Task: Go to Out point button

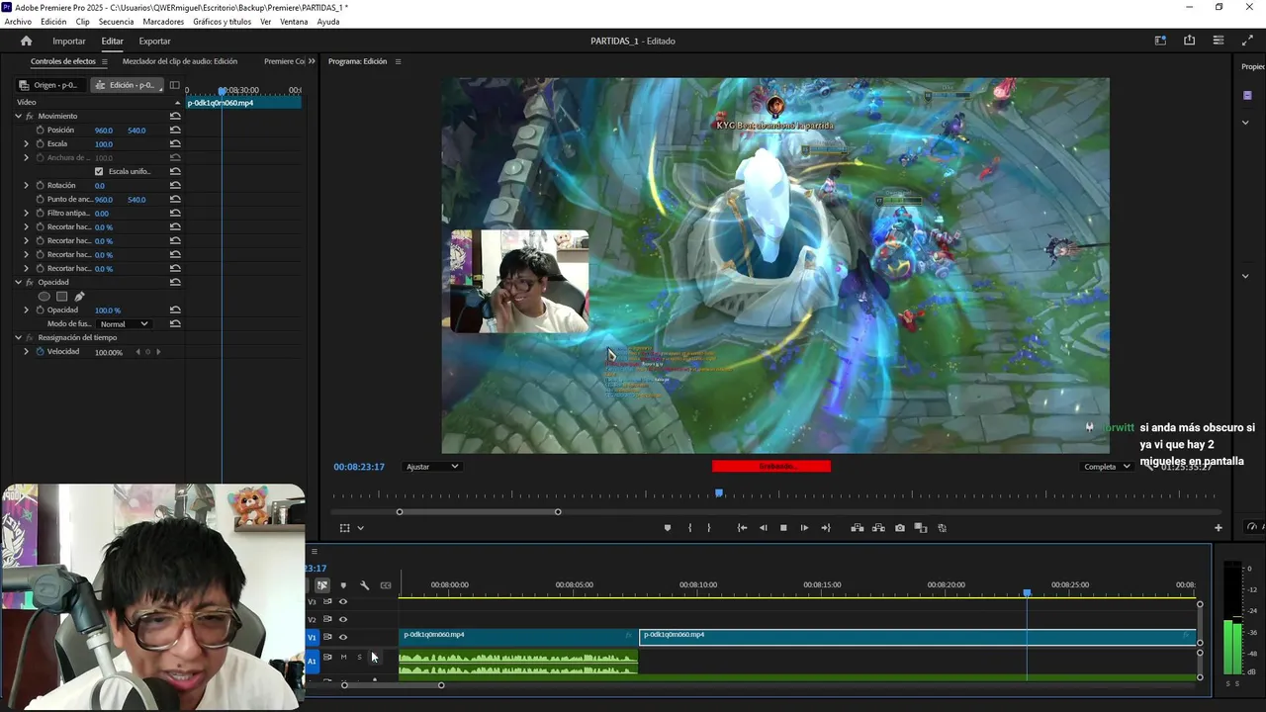Action: coord(826,528)
